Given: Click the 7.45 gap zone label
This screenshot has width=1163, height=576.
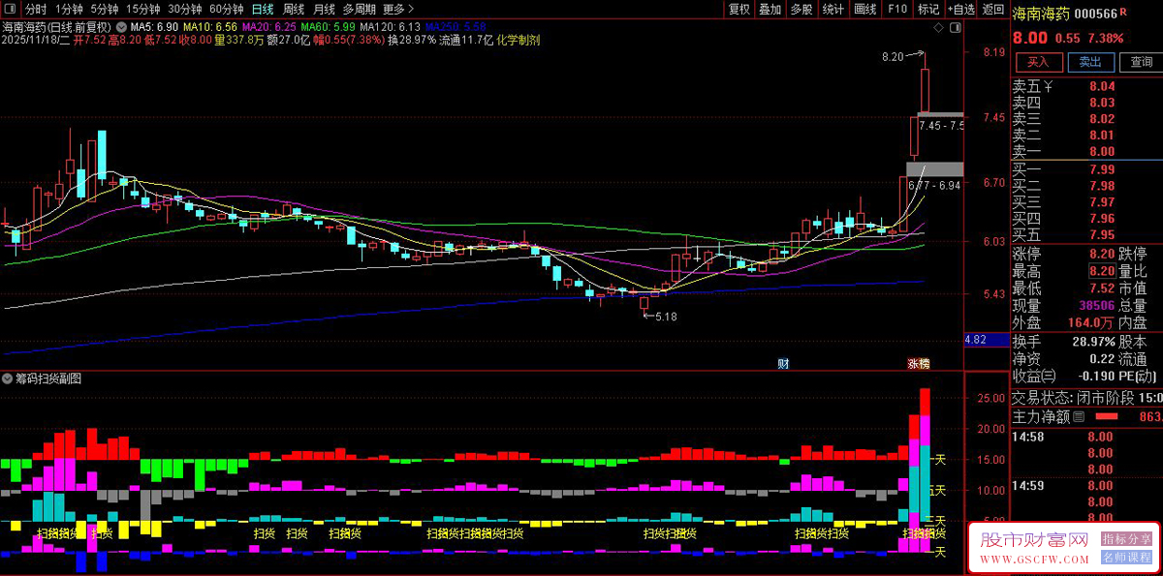Looking at the screenshot, I should 940,126.
